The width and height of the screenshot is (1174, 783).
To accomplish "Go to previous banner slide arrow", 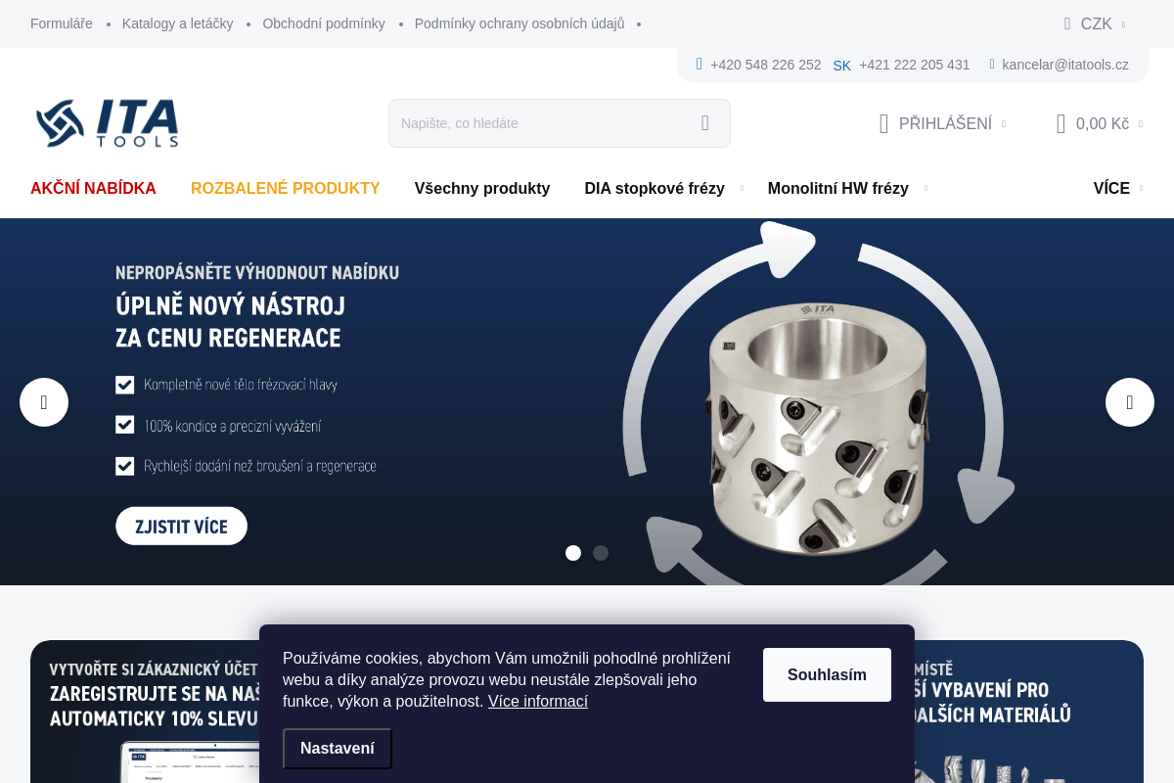I will [44, 402].
